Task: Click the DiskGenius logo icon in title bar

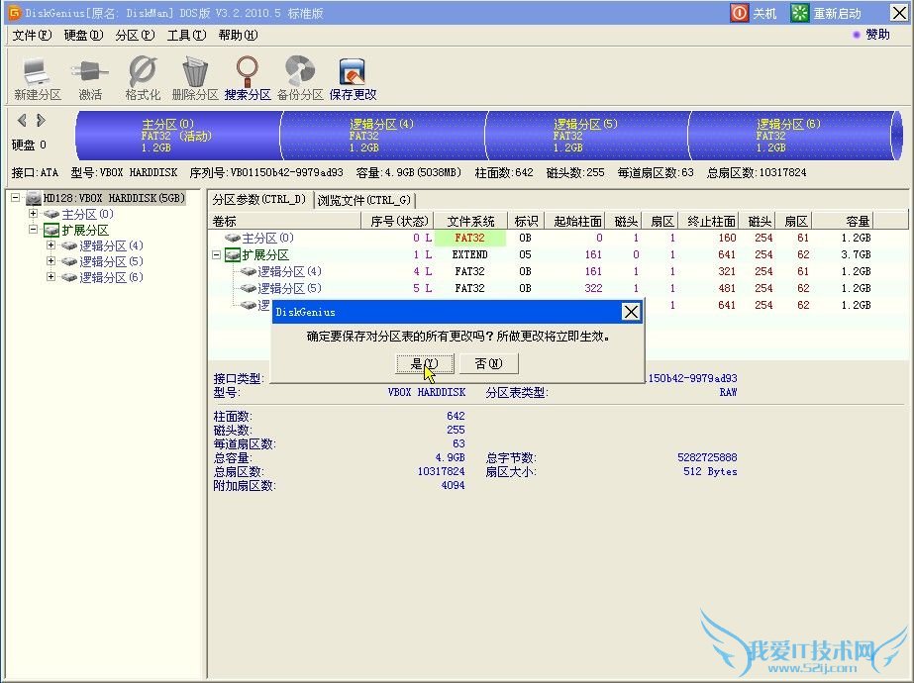Action: point(15,12)
